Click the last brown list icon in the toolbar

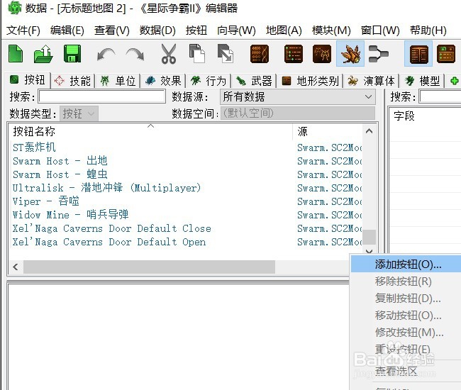tap(446, 54)
